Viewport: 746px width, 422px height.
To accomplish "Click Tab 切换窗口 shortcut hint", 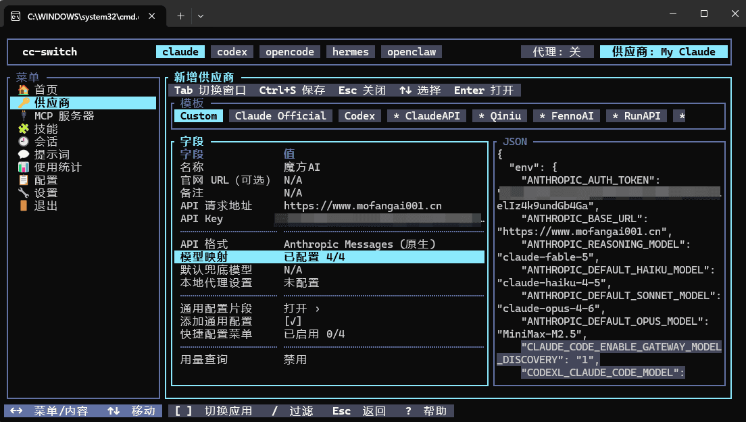I will [x=209, y=90].
